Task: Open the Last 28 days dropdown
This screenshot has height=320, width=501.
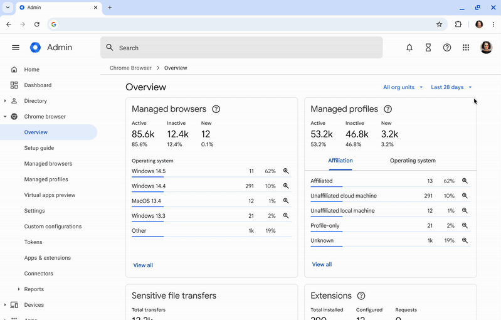Action: point(451,87)
